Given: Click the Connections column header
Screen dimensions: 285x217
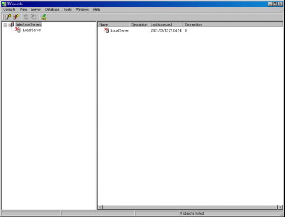Looking at the screenshot, I should [x=233, y=24].
